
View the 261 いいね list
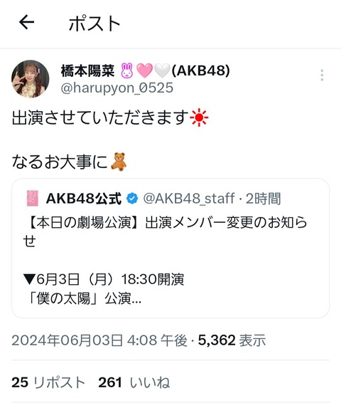[134, 382]
